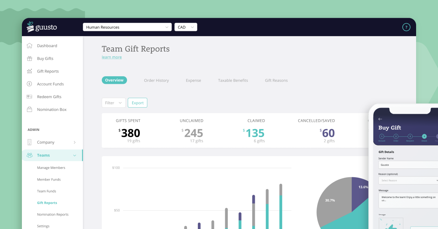Click the $100 axis label on chart
Image resolution: width=438 pixels, height=229 pixels.
(116, 168)
